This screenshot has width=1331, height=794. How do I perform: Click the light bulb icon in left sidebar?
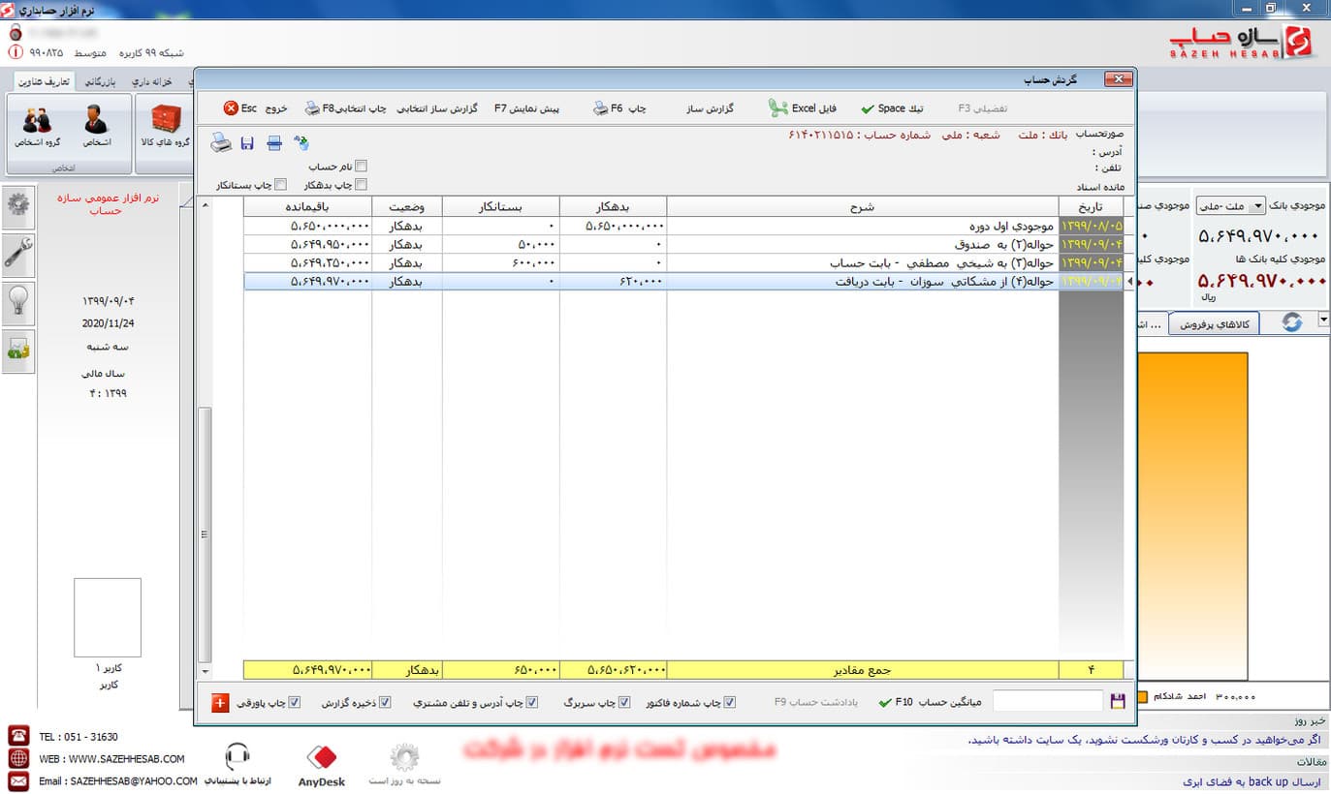tap(17, 303)
